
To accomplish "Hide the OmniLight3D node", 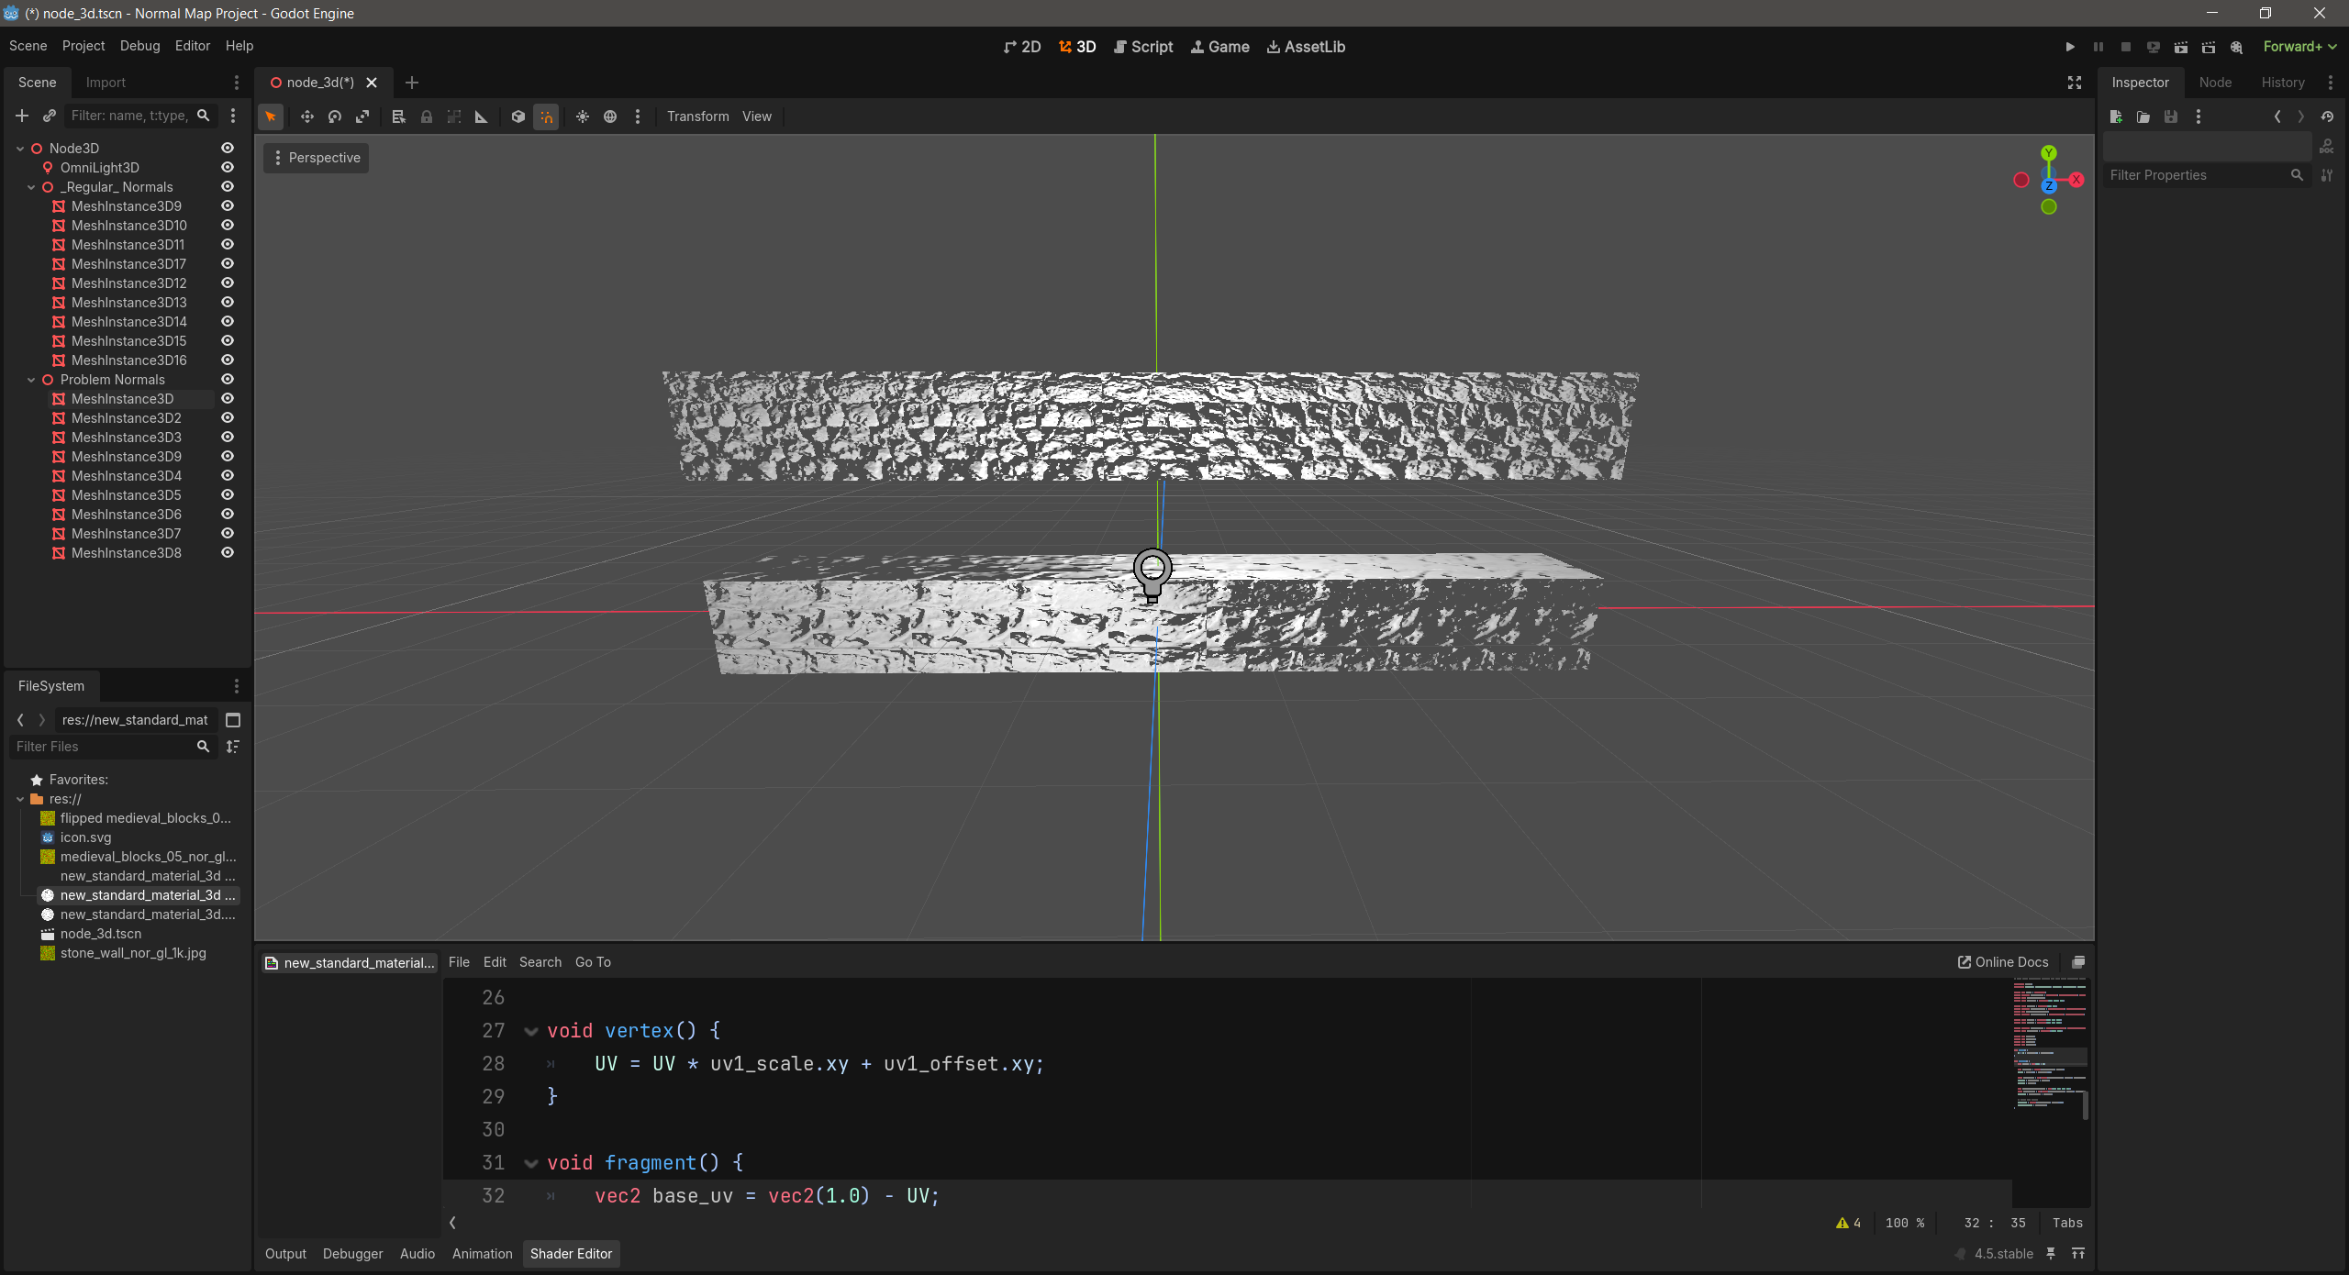I will tap(228, 167).
